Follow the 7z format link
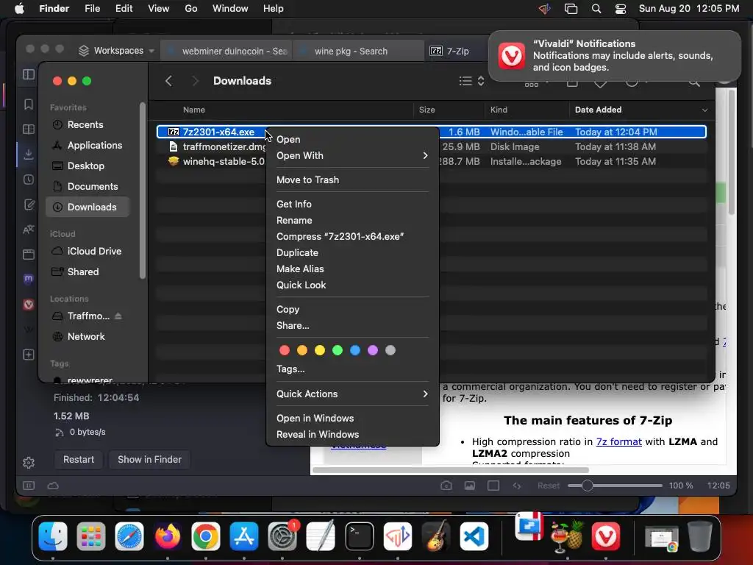753x565 pixels. (618, 441)
